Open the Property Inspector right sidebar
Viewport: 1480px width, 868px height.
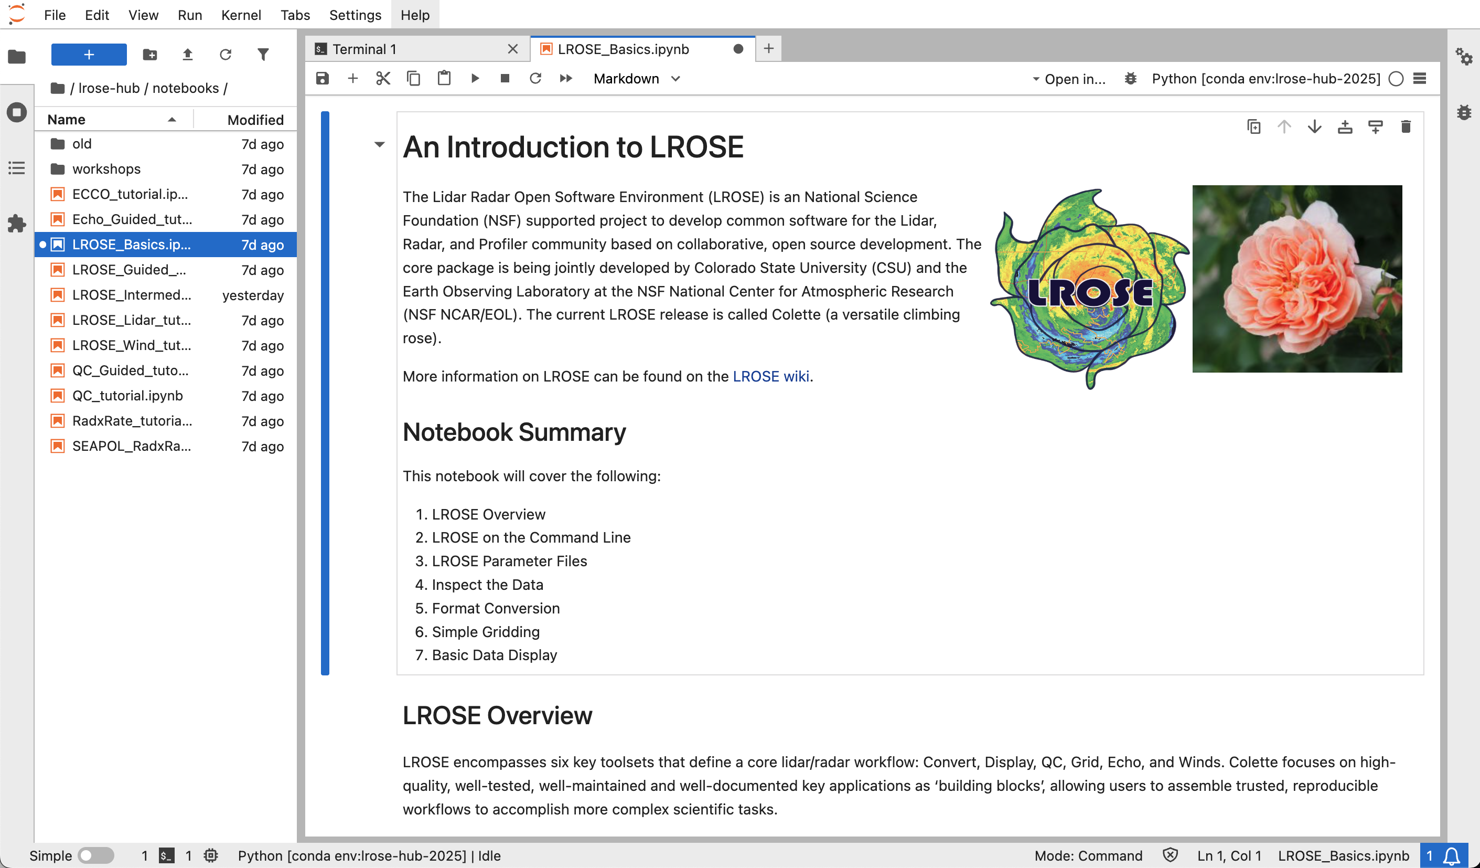click(x=1464, y=57)
